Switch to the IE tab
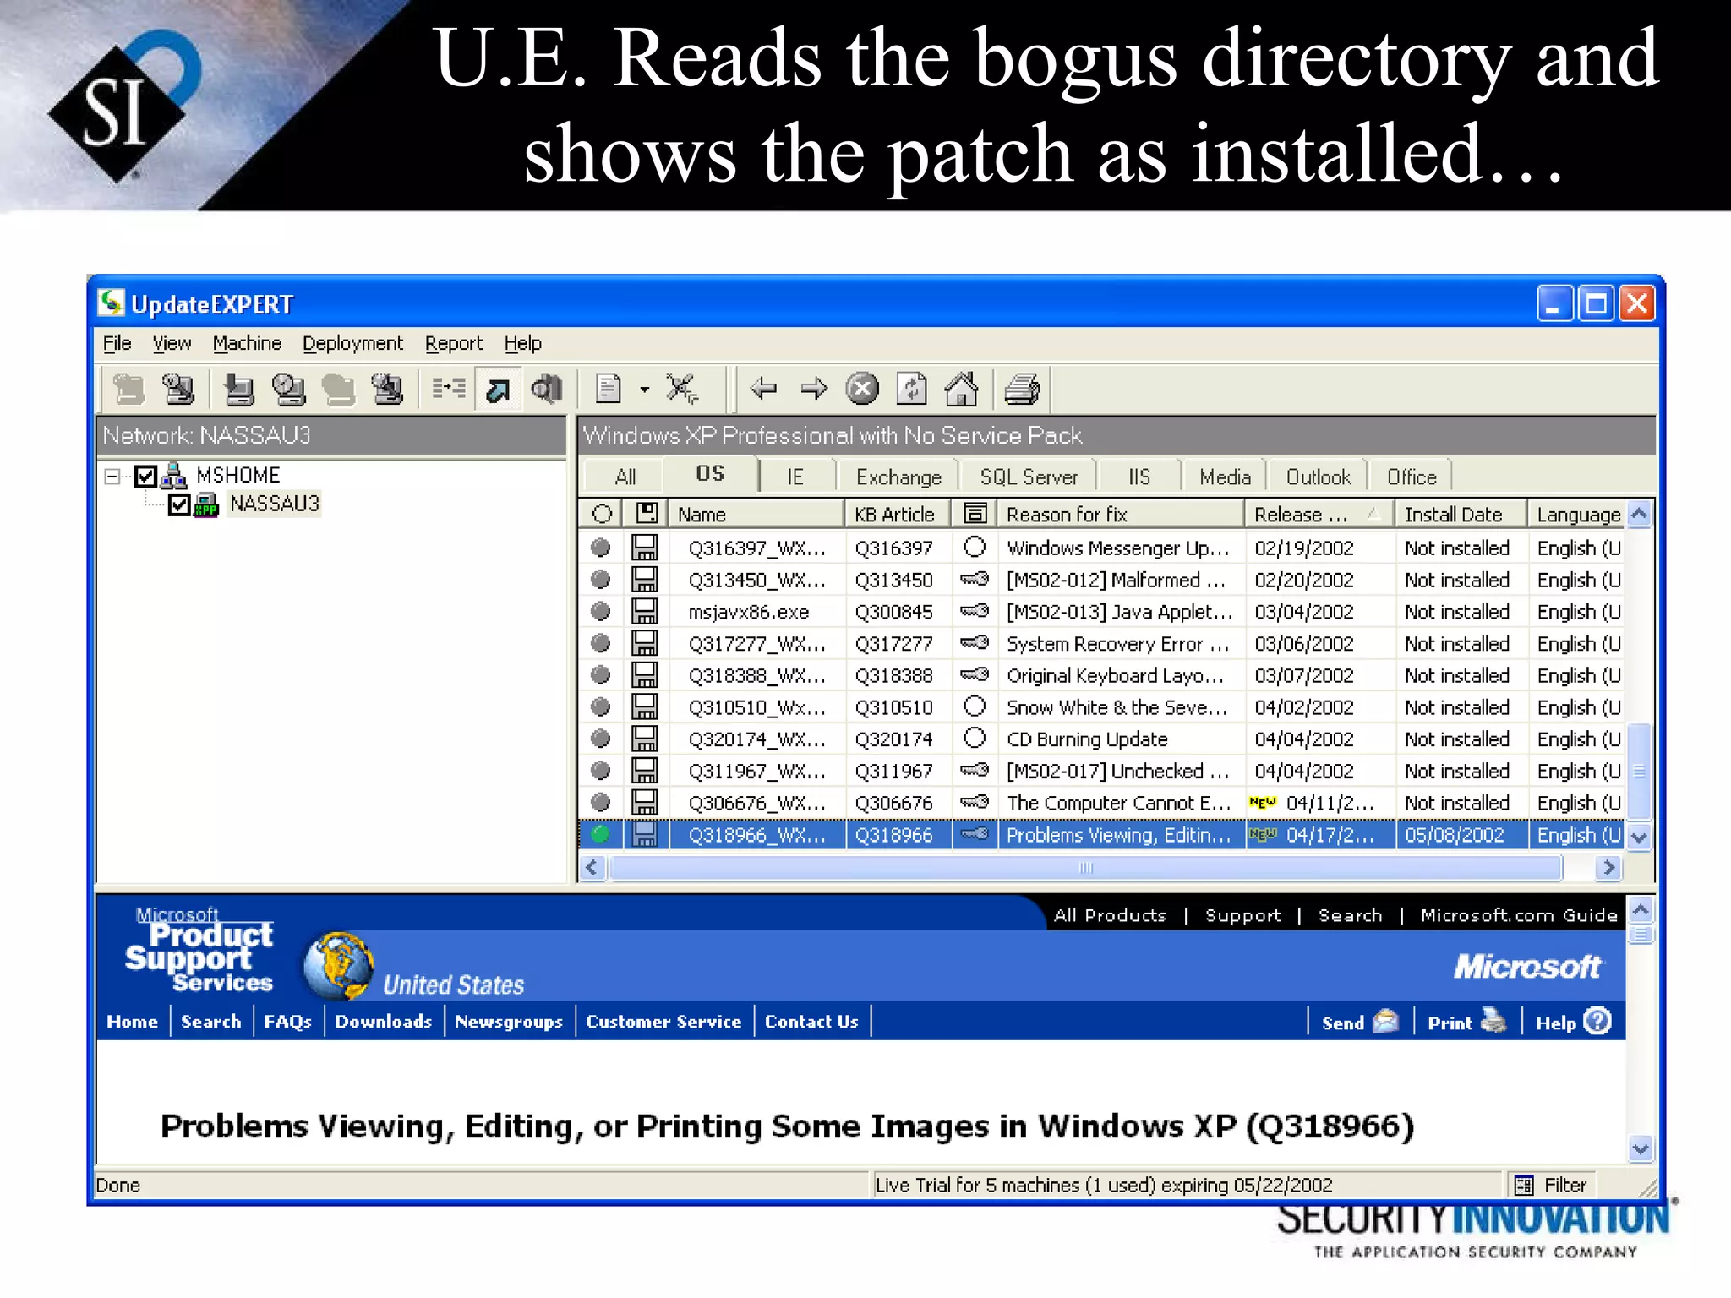This screenshot has height=1298, width=1731. [x=795, y=477]
